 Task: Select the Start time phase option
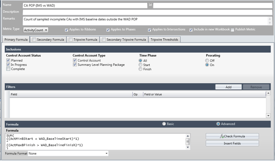[x=140, y=65]
